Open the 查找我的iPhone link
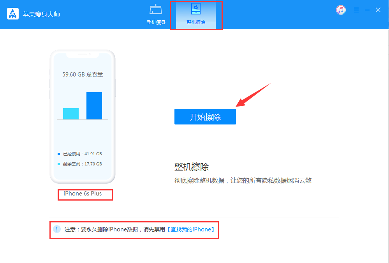 [191, 229]
